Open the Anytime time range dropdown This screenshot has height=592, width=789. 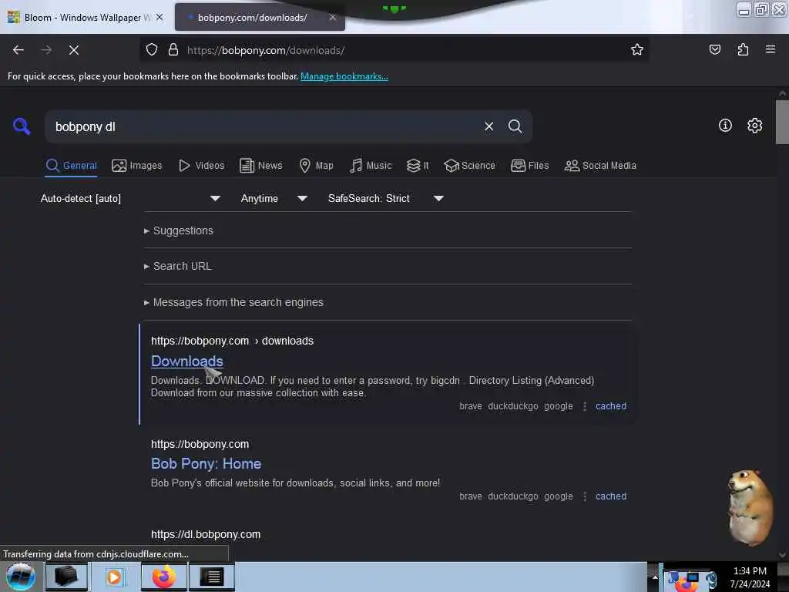coord(274,198)
